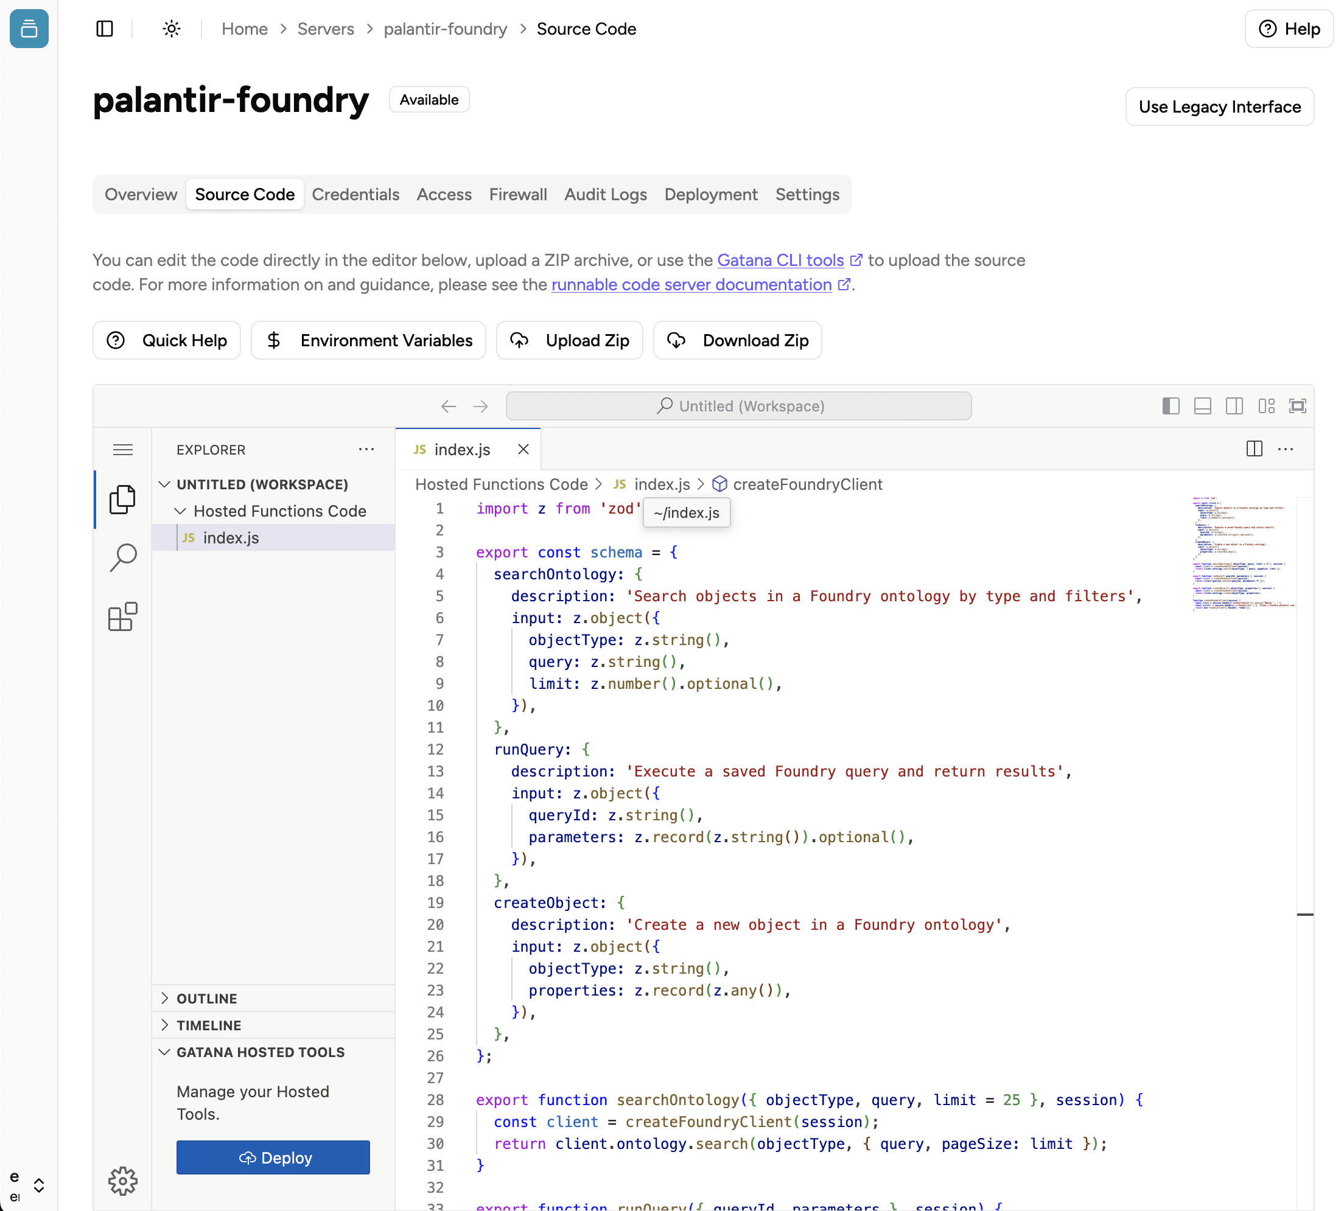Screen dimensions: 1344x1211
Task: Open the Search view in activity bar
Action: coord(122,557)
